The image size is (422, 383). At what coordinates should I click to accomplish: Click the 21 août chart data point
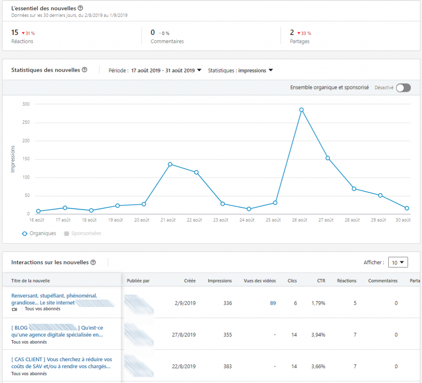pyautogui.click(x=170, y=164)
